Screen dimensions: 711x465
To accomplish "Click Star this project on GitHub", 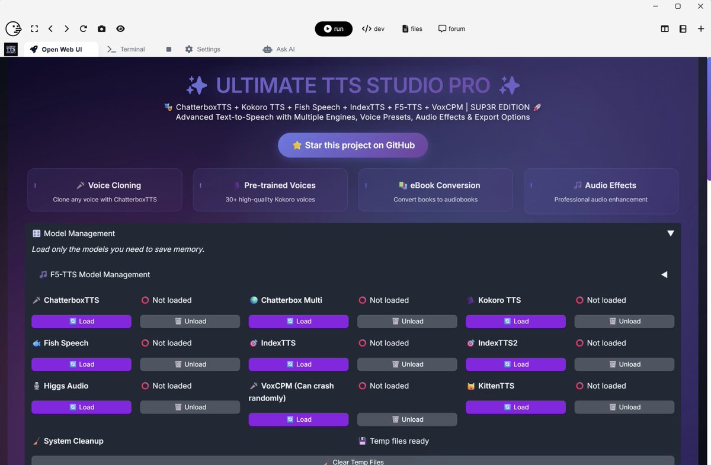I will (x=353, y=145).
